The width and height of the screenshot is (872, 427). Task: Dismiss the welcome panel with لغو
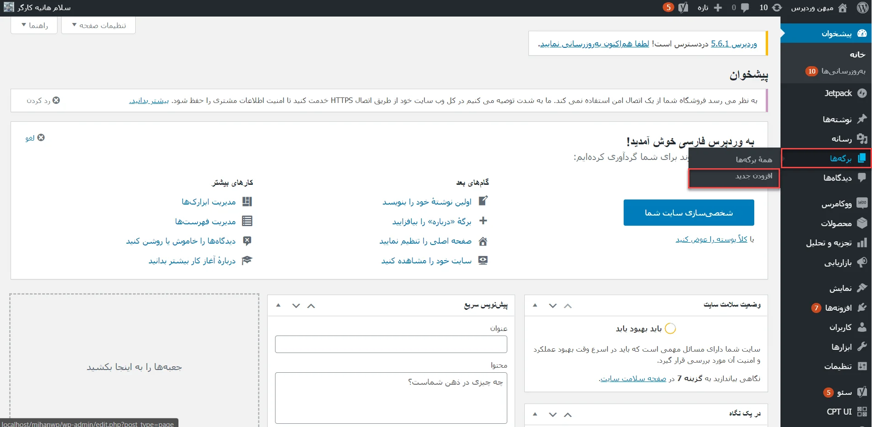tap(35, 138)
